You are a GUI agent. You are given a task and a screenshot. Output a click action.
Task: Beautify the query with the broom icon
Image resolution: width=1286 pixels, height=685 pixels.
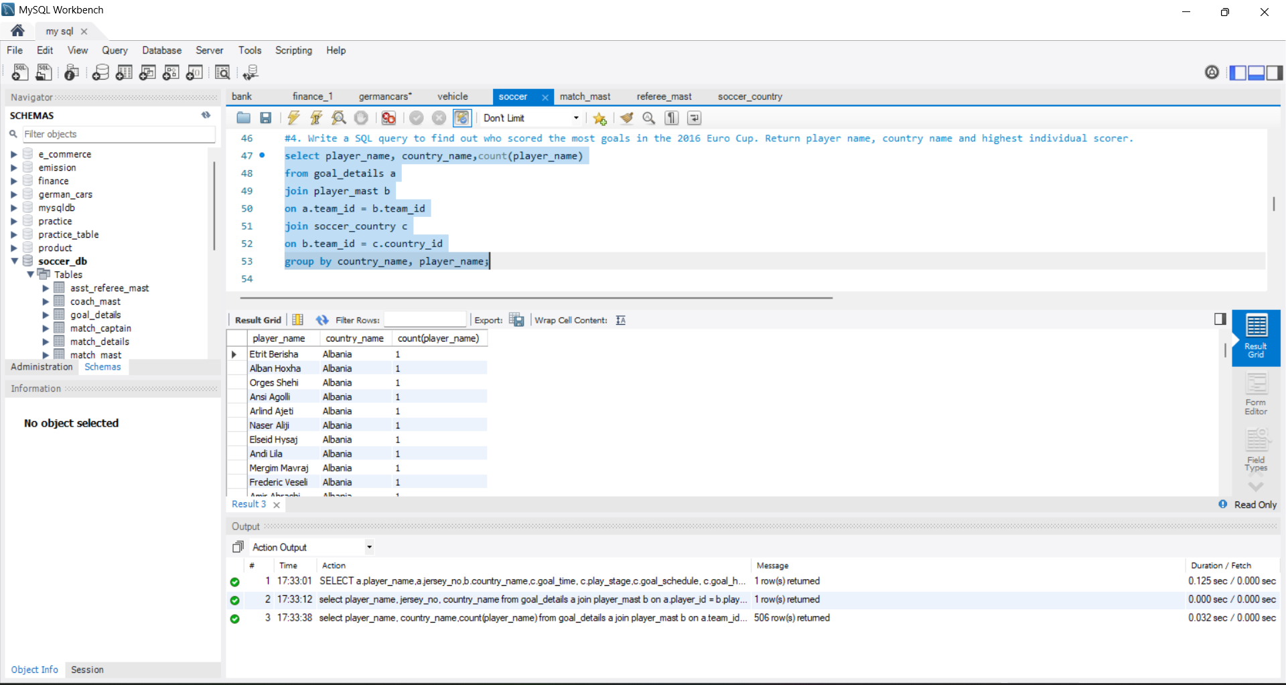coord(626,118)
